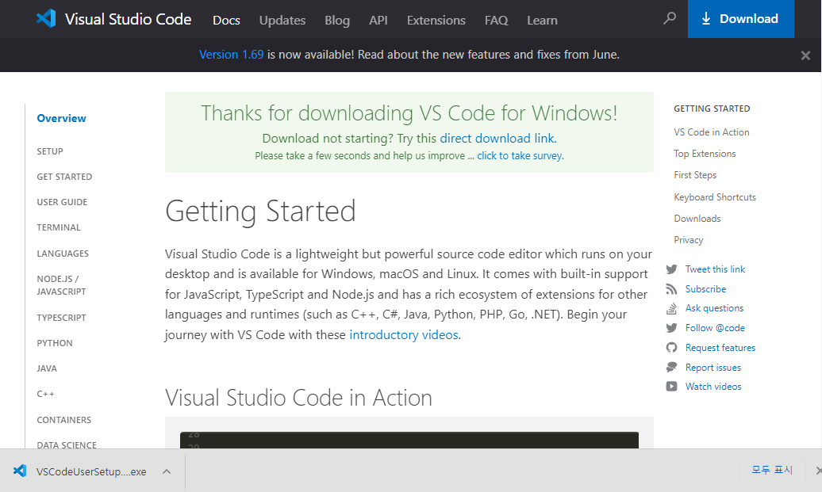Click the GitHub icon beside Request features
The image size is (822, 492).
[671, 348]
